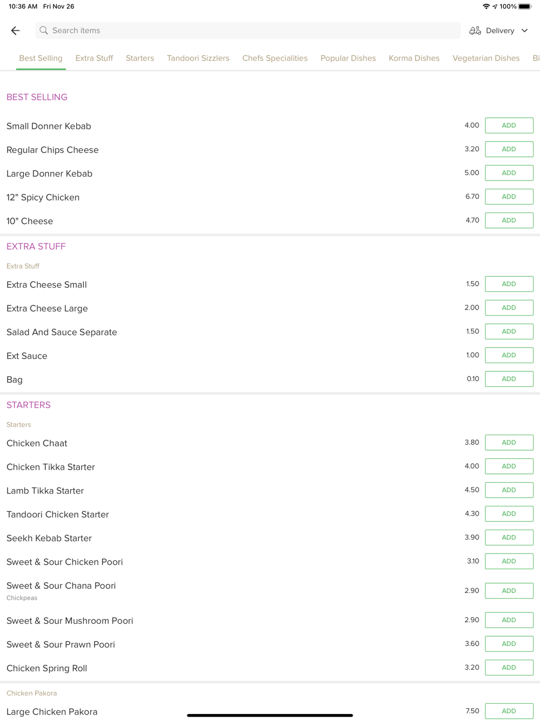Click the search magnifier icon
540x721 pixels.
pyautogui.click(x=44, y=31)
